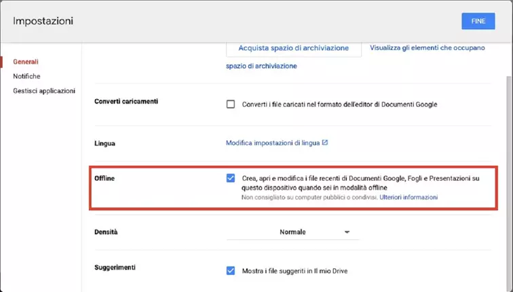The image size is (513, 292).
Task: Click the Densità dropdown arrow
Action: [347, 232]
